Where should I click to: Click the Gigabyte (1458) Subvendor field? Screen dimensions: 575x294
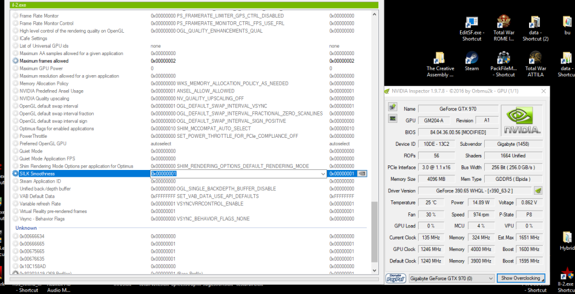[x=513, y=144]
